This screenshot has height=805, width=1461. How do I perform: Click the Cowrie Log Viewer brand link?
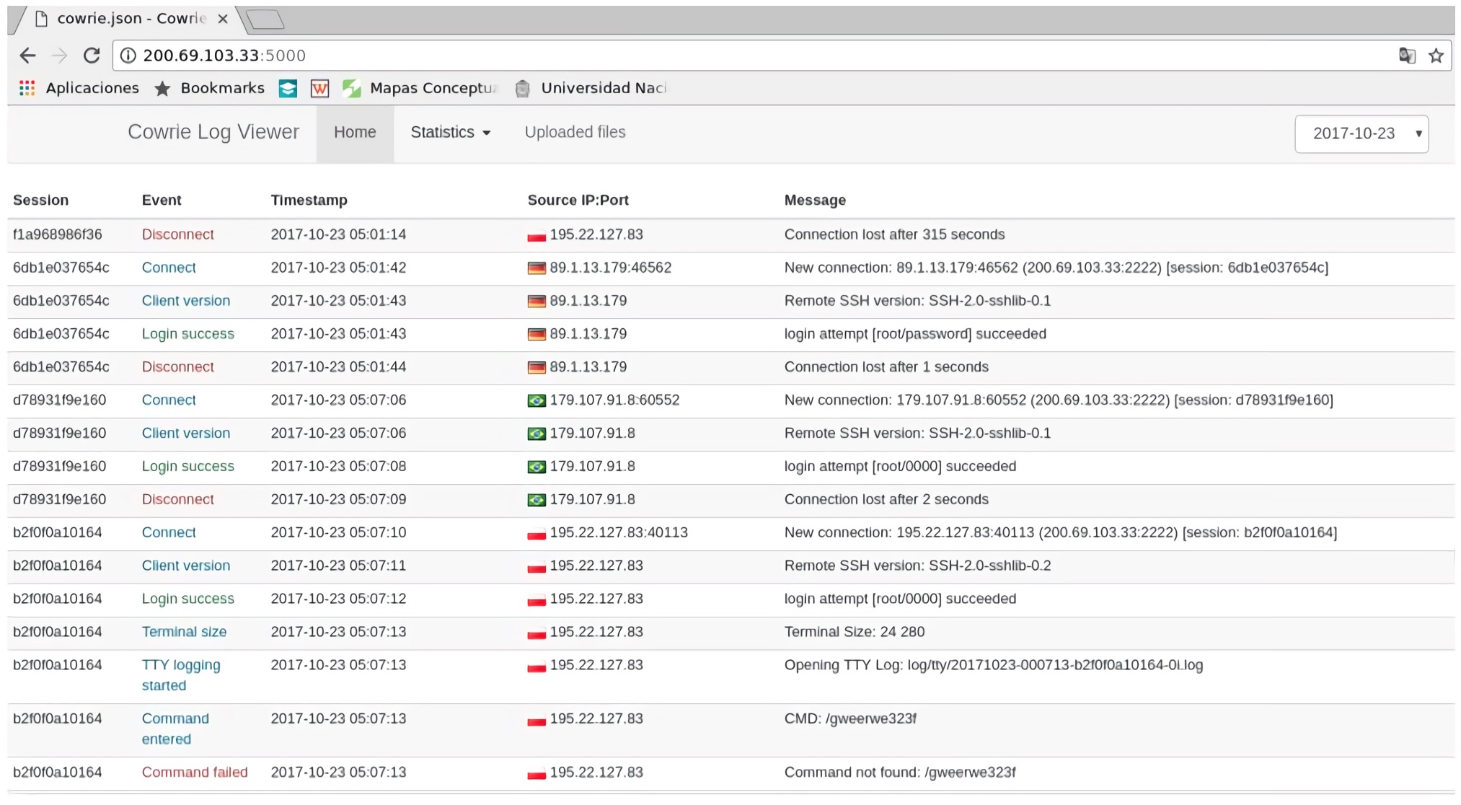(x=213, y=133)
